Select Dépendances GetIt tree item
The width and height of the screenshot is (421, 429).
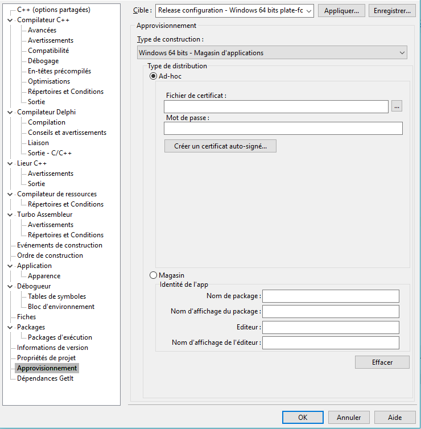coord(45,378)
